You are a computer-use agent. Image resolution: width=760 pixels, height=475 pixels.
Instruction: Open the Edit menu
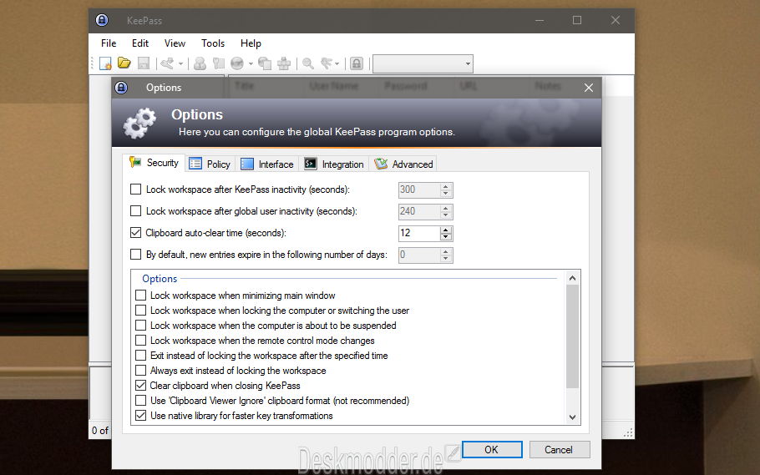click(140, 43)
